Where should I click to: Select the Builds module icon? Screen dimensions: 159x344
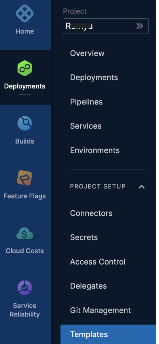pyautogui.click(x=25, y=123)
